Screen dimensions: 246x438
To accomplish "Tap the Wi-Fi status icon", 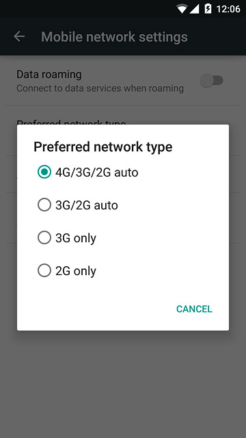I will [182, 9].
